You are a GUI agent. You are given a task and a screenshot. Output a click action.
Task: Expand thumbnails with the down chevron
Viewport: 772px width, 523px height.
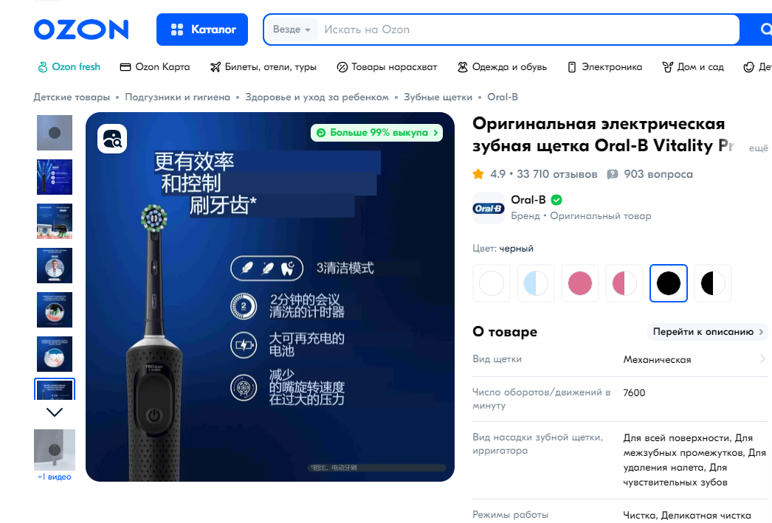55,412
